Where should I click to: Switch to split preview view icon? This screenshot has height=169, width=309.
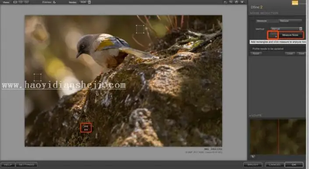(21, 2)
